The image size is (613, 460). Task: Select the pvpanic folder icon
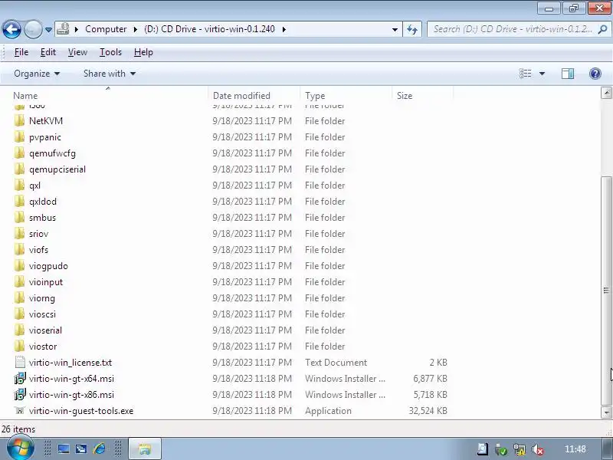(20, 137)
